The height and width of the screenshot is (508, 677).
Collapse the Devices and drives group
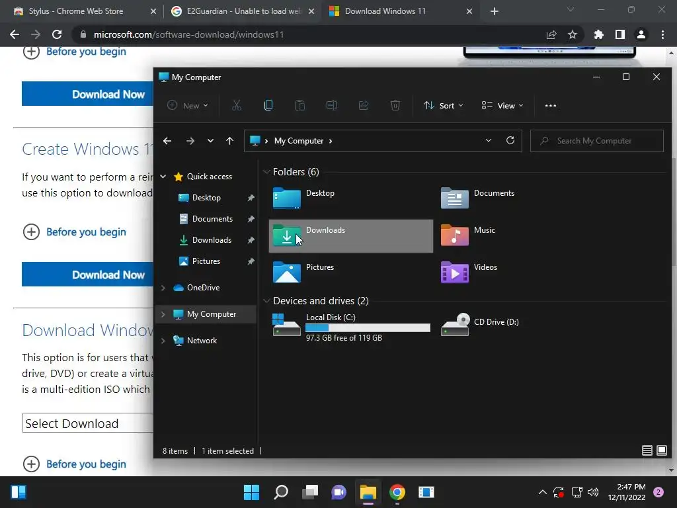[266, 301]
